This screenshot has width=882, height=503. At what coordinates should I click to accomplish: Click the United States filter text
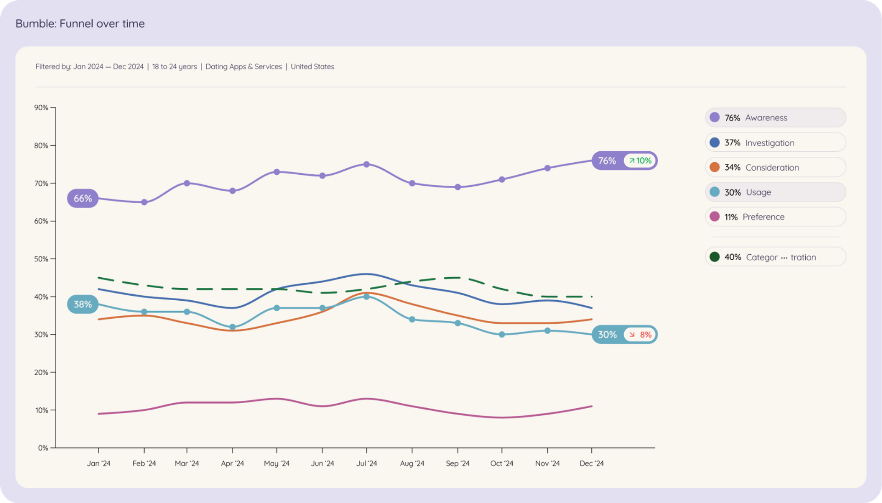pyautogui.click(x=312, y=67)
